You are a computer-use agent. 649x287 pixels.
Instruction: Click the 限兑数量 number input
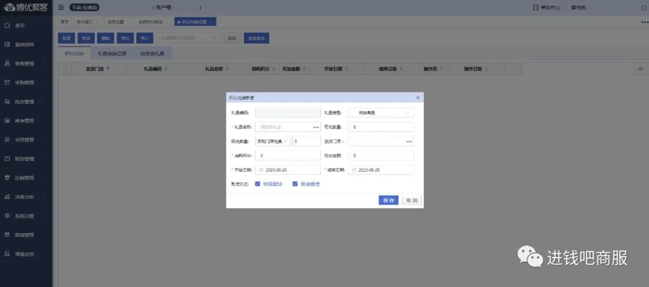pos(306,142)
